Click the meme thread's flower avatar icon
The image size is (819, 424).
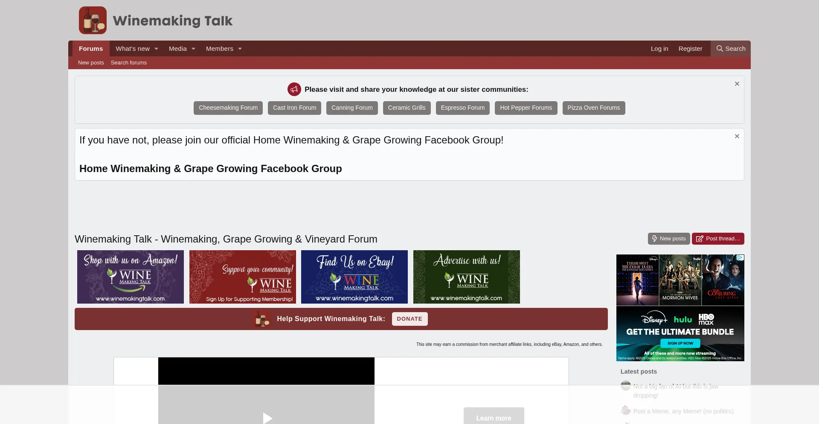[x=626, y=410]
